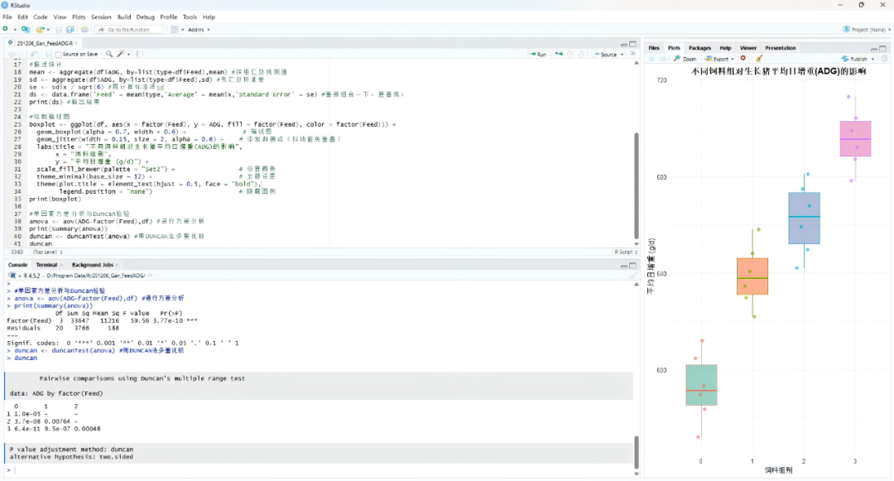The image size is (894, 481).
Task: Expand the Addins dropdown menu
Action: 199,29
